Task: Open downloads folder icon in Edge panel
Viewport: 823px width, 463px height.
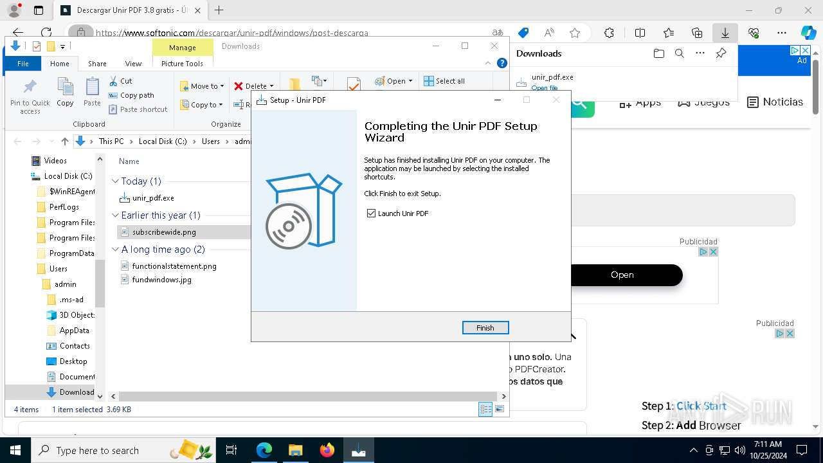Action: click(658, 53)
